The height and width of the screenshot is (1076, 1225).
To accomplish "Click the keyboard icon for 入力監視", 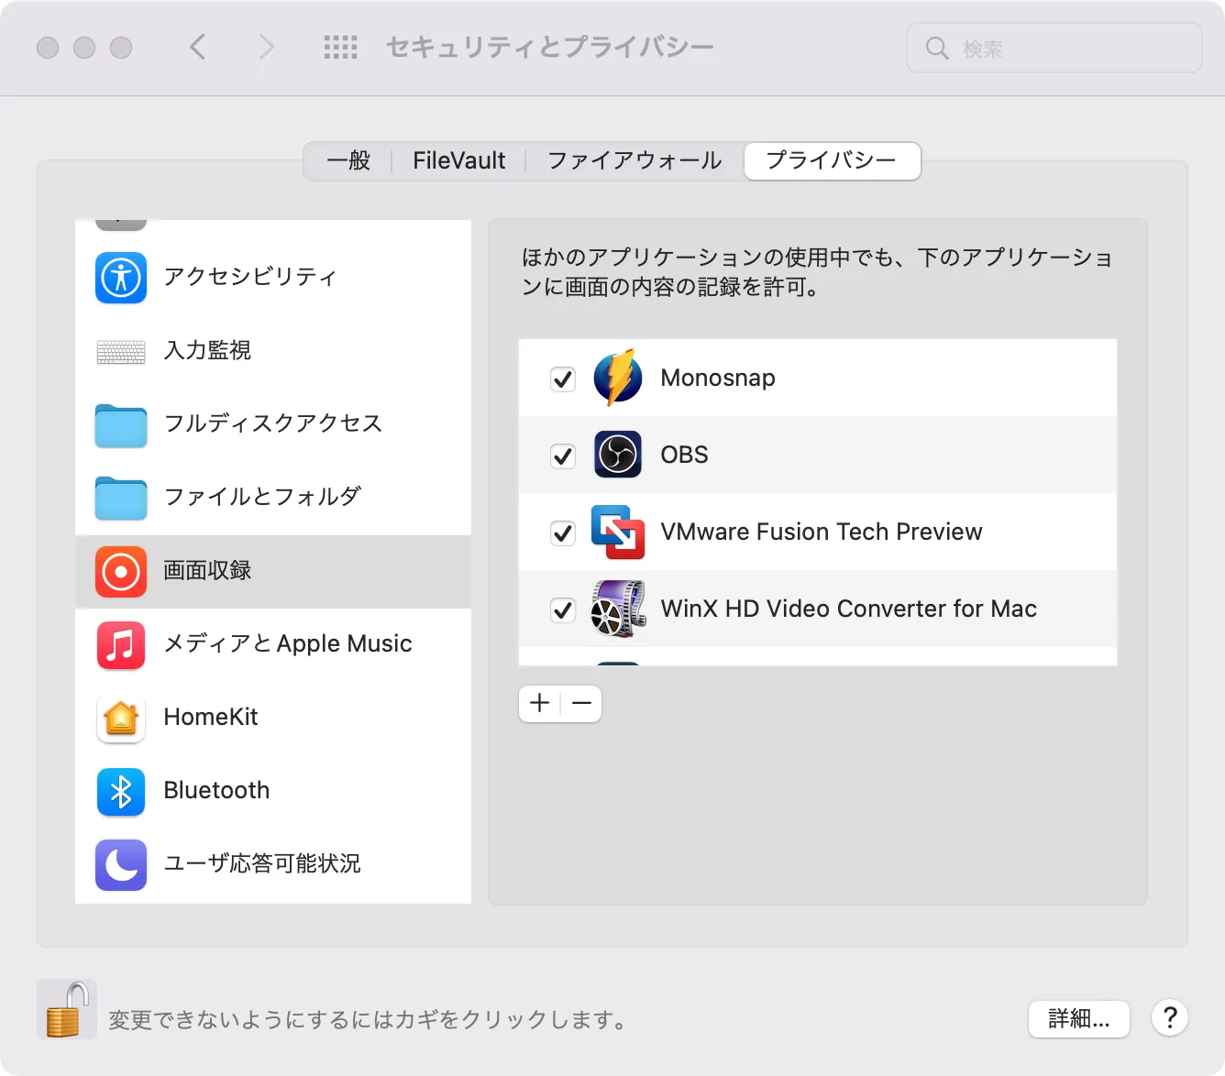I will click(121, 351).
